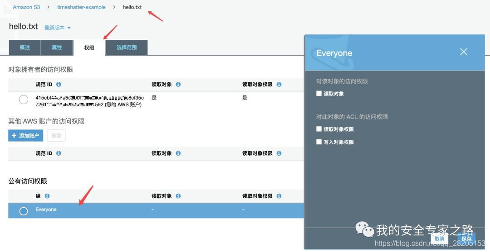Select the owner account radio button

coord(24,100)
